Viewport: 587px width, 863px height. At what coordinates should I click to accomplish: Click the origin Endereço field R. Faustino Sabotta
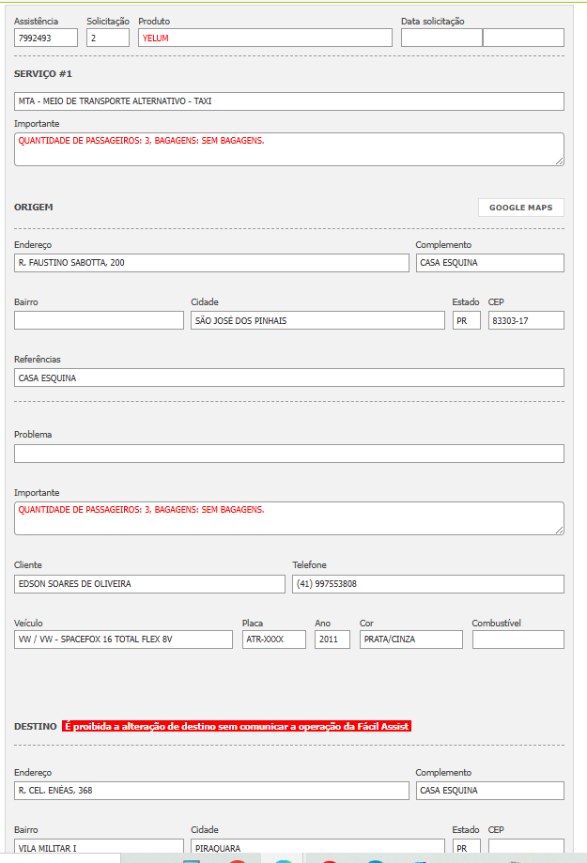click(211, 263)
